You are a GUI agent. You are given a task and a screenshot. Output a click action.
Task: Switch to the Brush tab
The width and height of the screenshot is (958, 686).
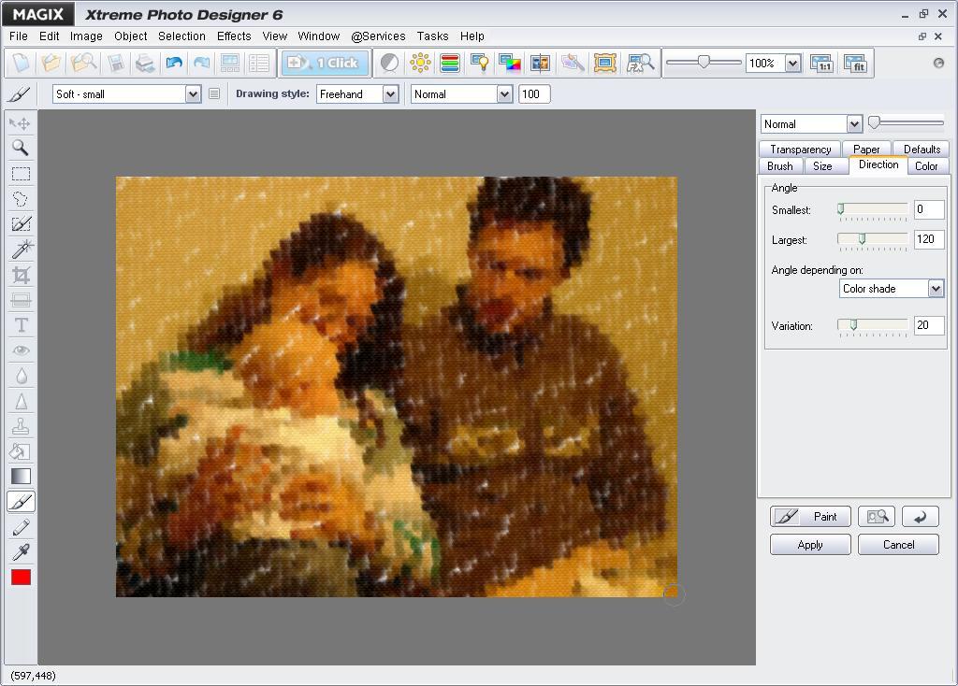point(778,165)
